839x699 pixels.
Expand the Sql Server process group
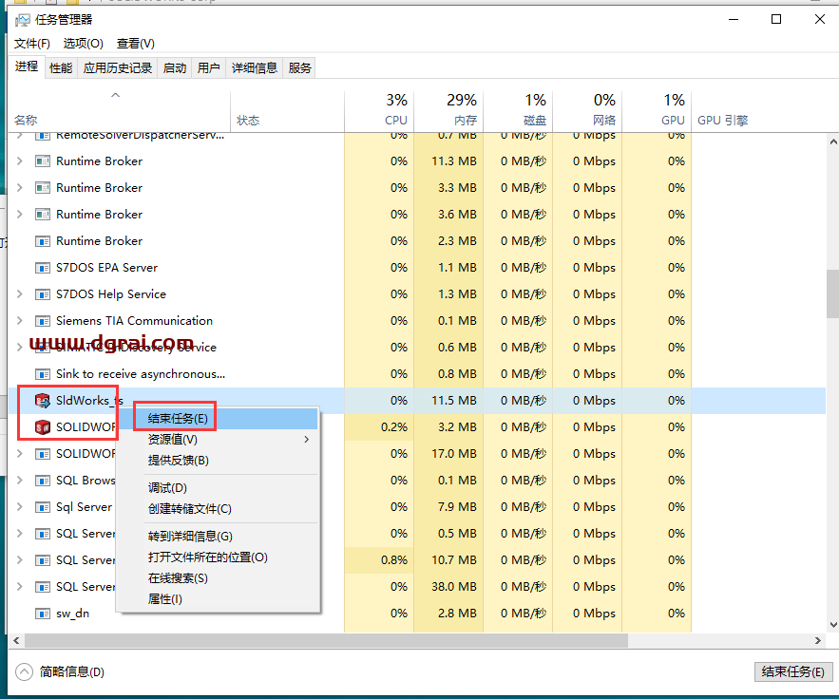(20, 507)
